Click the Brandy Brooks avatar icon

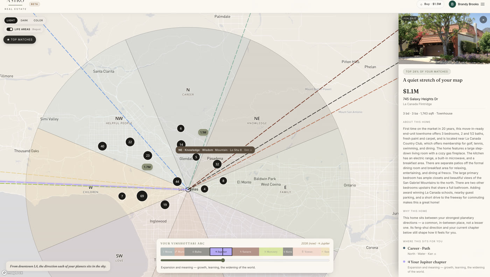pyautogui.click(x=452, y=4)
